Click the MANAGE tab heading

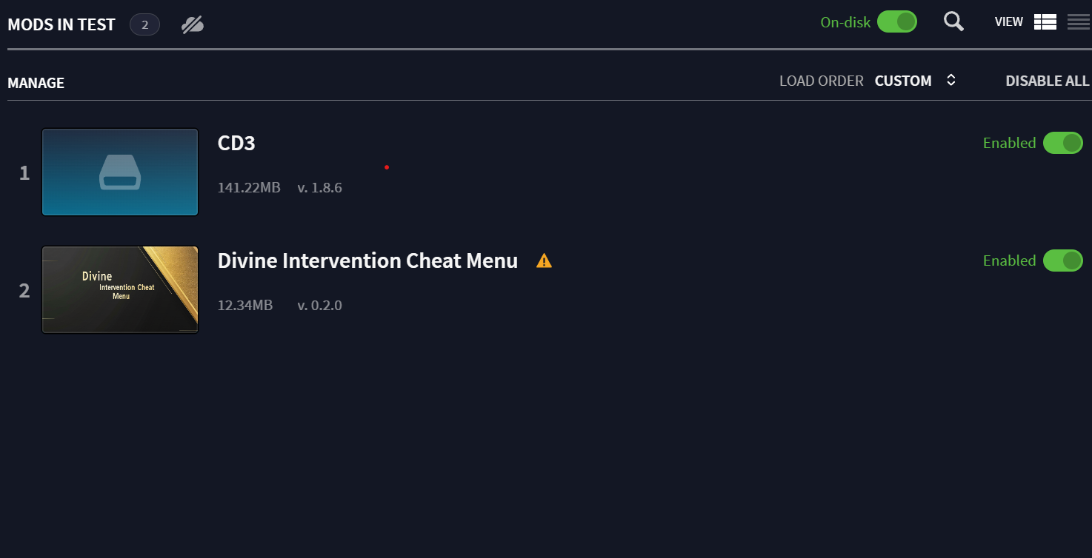pyautogui.click(x=36, y=83)
